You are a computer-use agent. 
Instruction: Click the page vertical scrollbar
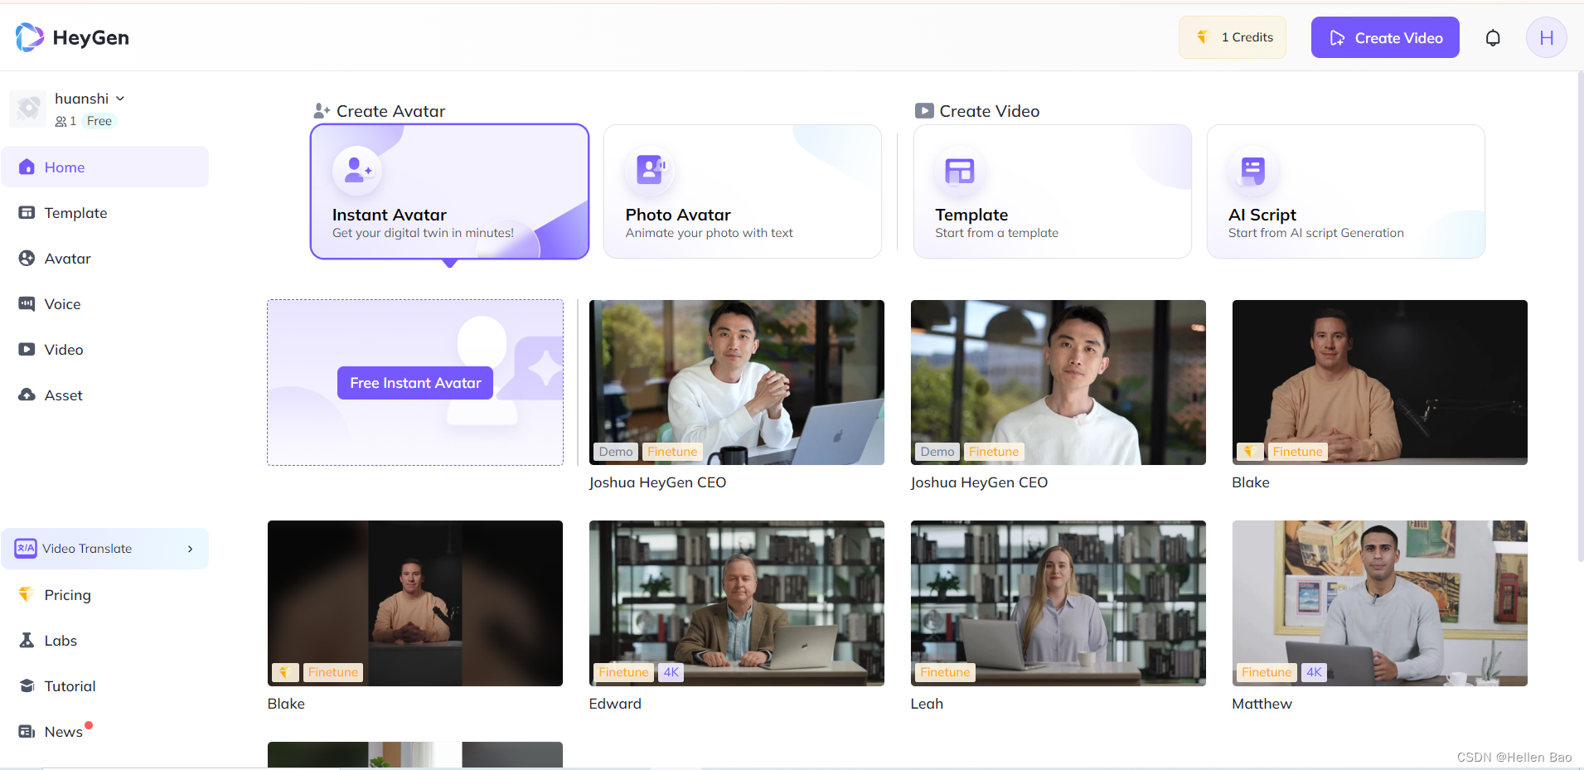click(1580, 315)
